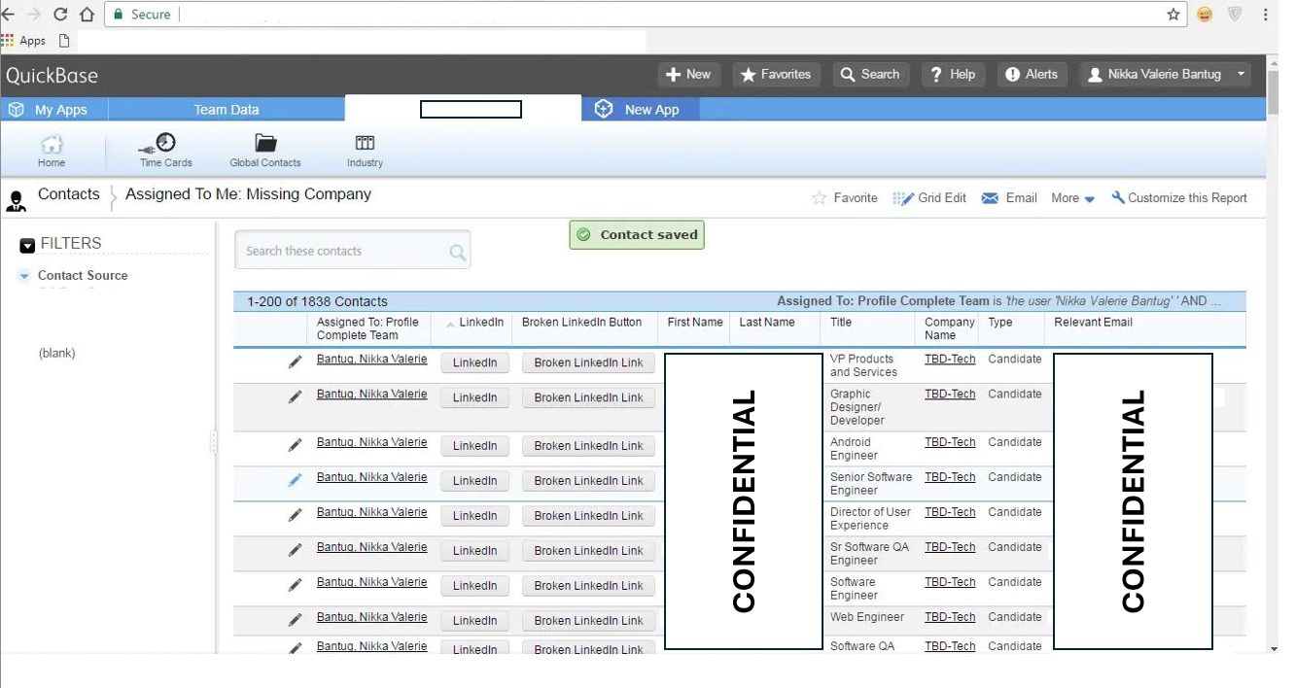The height and width of the screenshot is (688, 1296).
Task: Open Favorites in the top bar
Action: pyautogui.click(x=776, y=75)
